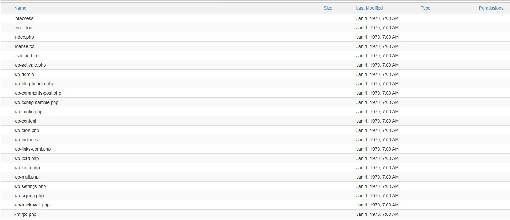
Task: Select index.php in the file list
Action: click(x=24, y=37)
